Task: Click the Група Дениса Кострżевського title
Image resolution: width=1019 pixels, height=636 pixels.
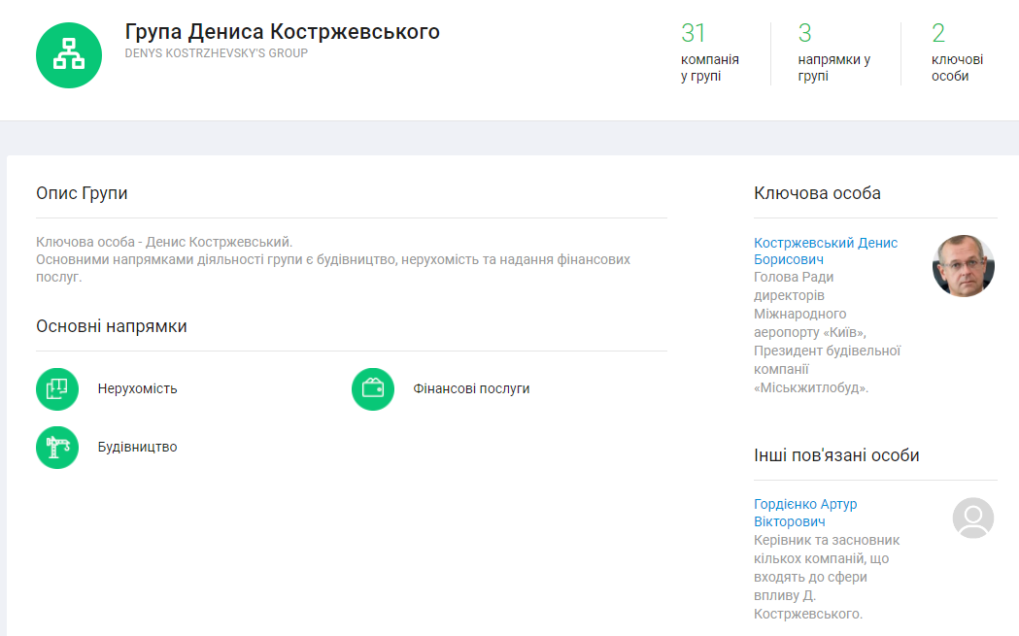Action: [x=282, y=32]
